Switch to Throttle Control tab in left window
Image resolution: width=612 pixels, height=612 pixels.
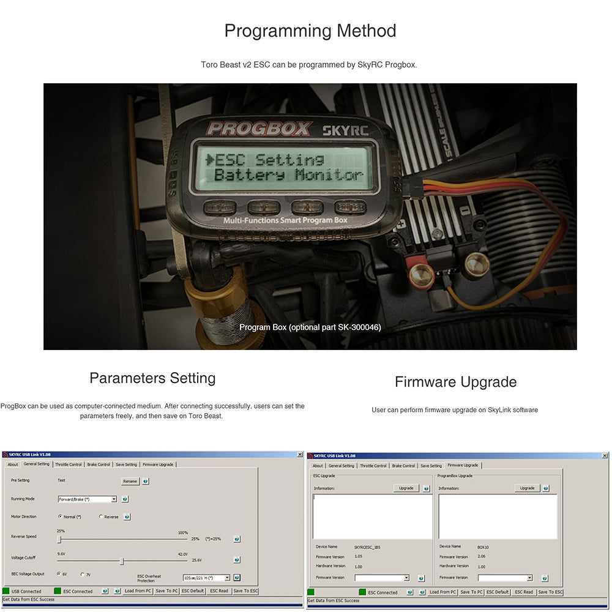pos(68,465)
